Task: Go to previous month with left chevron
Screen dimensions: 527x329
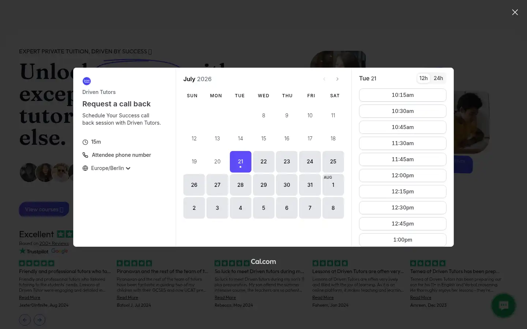Action: (324, 79)
